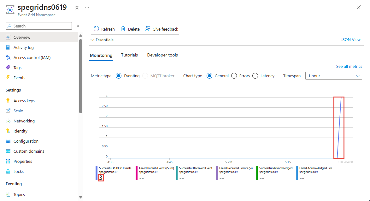Click the Failed Received Events legend swatch
Image resolution: width=370 pixels, height=201 pixels.
(217, 173)
